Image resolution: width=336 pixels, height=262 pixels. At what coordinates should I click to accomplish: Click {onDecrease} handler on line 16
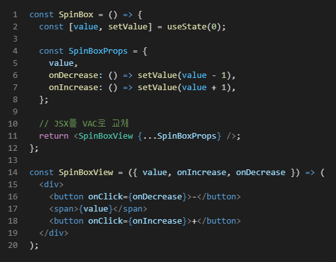[x=157, y=197]
